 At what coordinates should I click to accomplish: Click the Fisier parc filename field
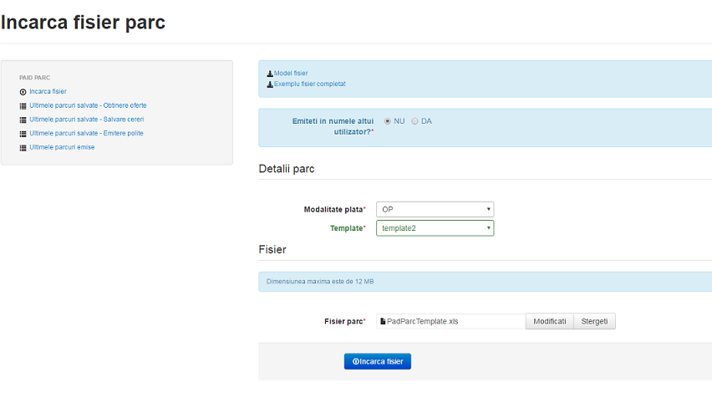(x=451, y=321)
